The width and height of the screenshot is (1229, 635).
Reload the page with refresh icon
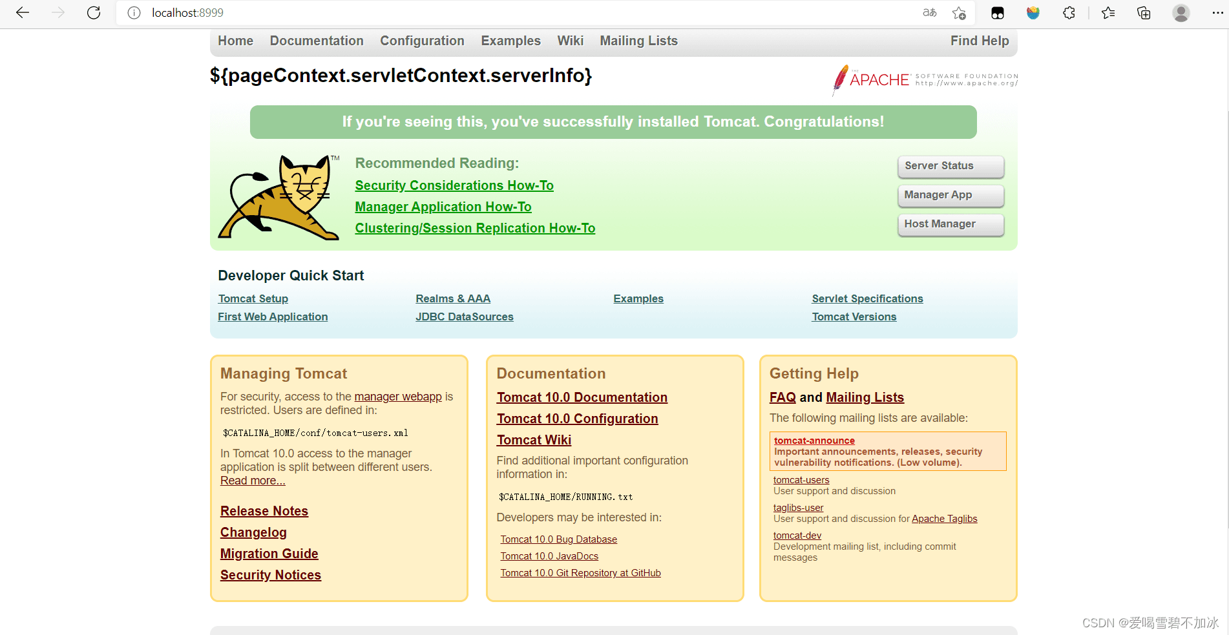(x=94, y=13)
